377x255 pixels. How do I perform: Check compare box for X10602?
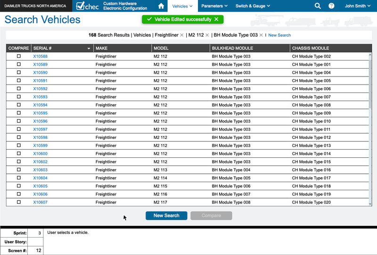pyautogui.click(x=19, y=162)
